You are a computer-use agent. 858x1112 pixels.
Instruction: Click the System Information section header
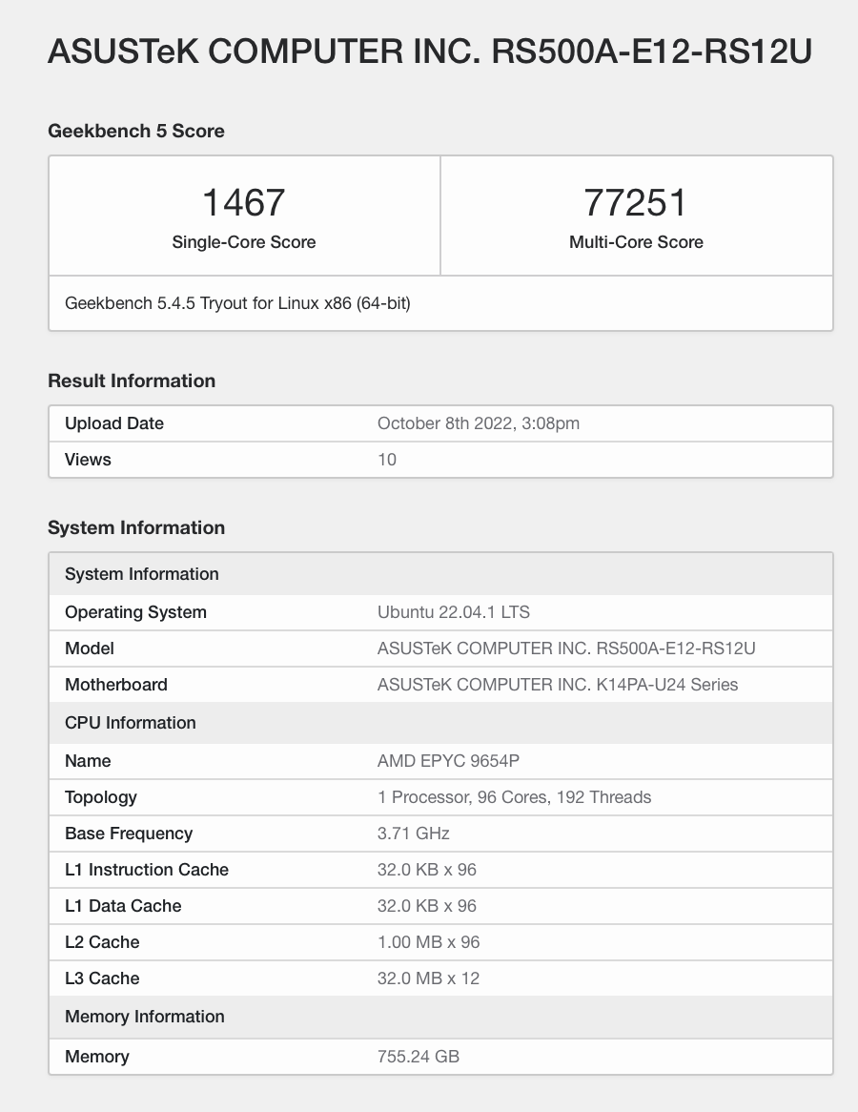[x=135, y=527]
